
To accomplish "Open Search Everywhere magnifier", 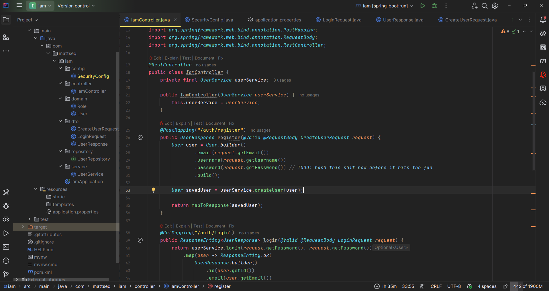I will coord(485,6).
